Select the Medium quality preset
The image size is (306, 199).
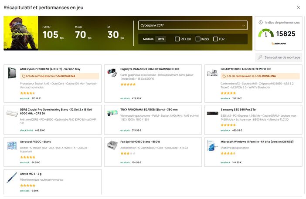[148, 39]
